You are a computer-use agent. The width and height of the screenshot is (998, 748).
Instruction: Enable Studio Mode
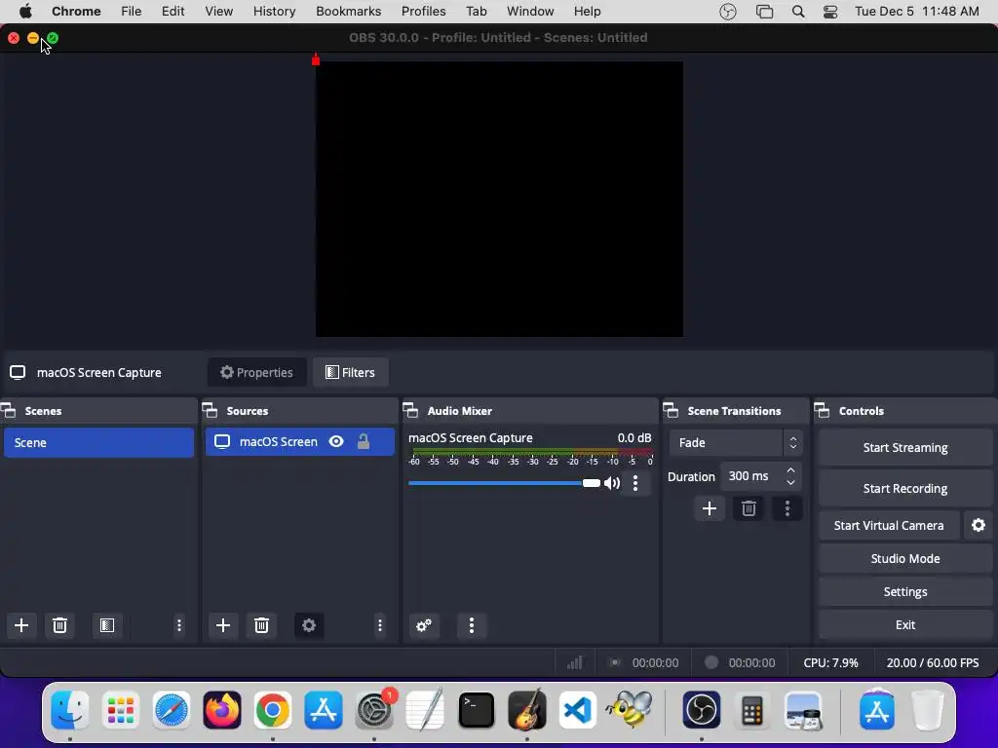click(x=905, y=558)
